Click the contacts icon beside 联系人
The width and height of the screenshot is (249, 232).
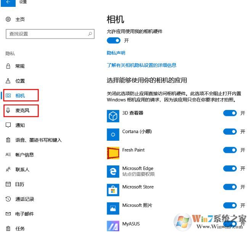point(8,169)
